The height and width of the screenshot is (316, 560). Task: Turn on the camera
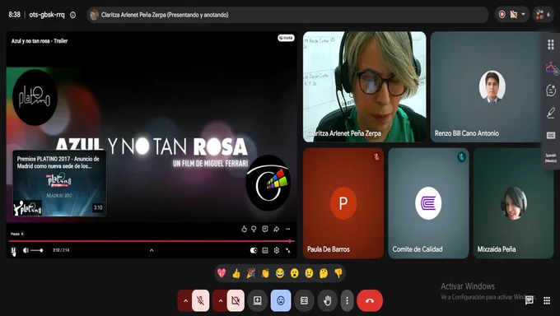click(236, 300)
